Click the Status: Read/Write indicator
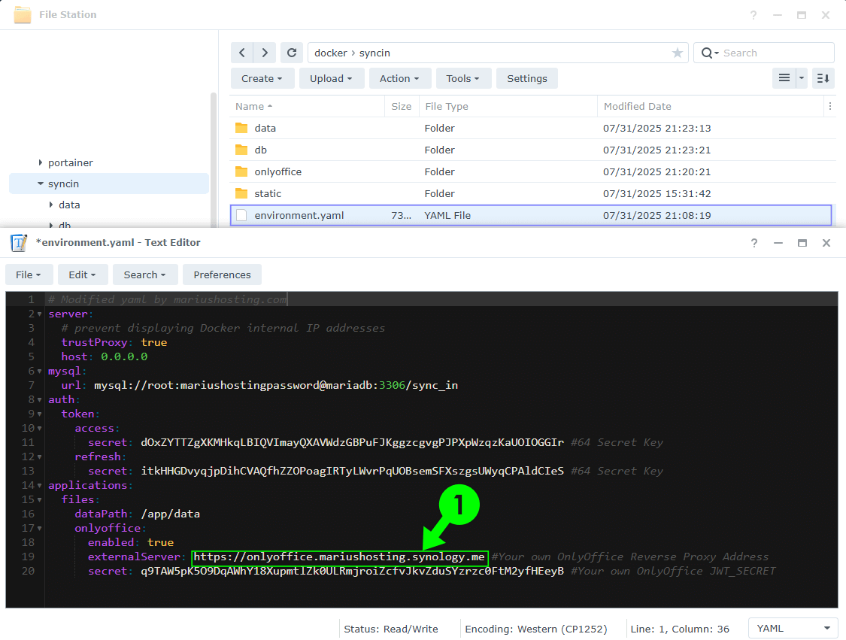This screenshot has height=640, width=846. tap(390, 629)
